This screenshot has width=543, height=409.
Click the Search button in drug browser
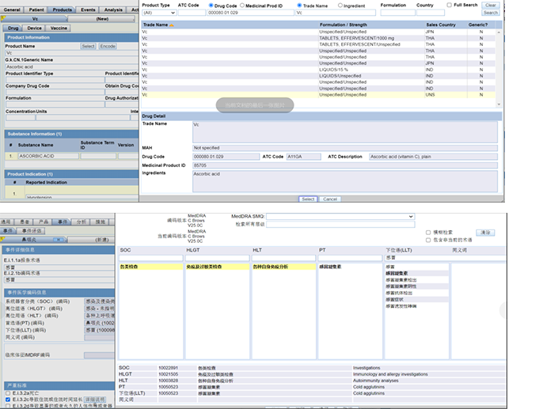tap(491, 13)
